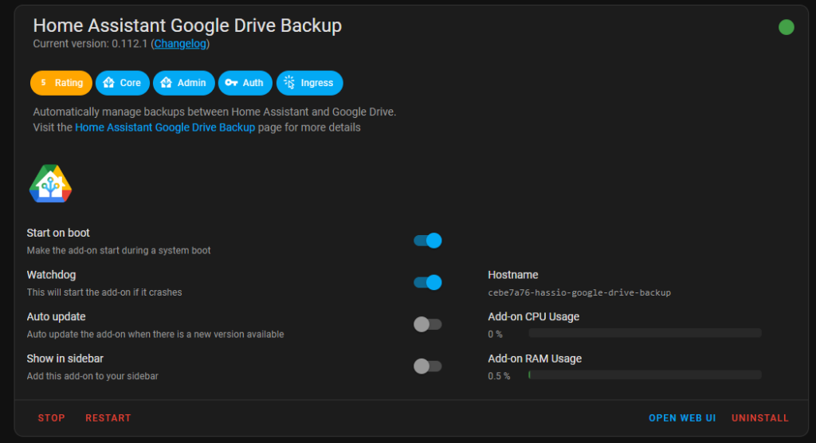The image size is (816, 443).
Task: Click the Google Drive Backup add-on logo
Action: [50, 184]
